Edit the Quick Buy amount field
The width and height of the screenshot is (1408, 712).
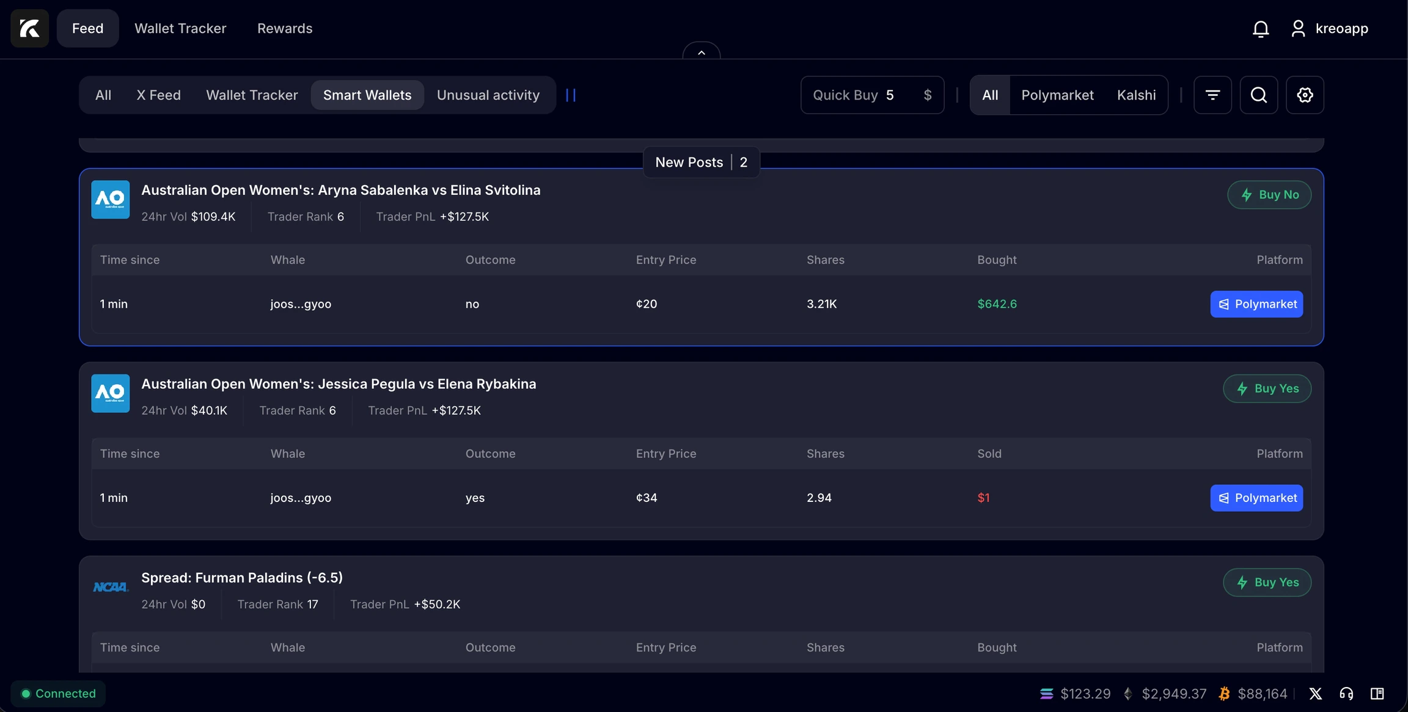[x=890, y=95]
